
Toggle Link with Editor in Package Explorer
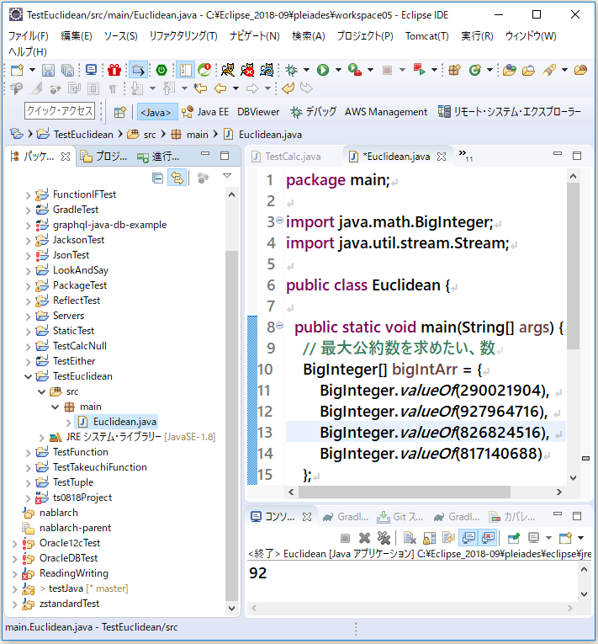[177, 178]
